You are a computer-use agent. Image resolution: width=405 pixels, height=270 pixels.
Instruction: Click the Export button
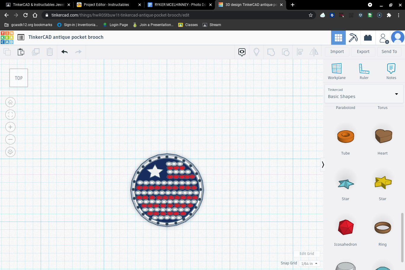tap(363, 52)
